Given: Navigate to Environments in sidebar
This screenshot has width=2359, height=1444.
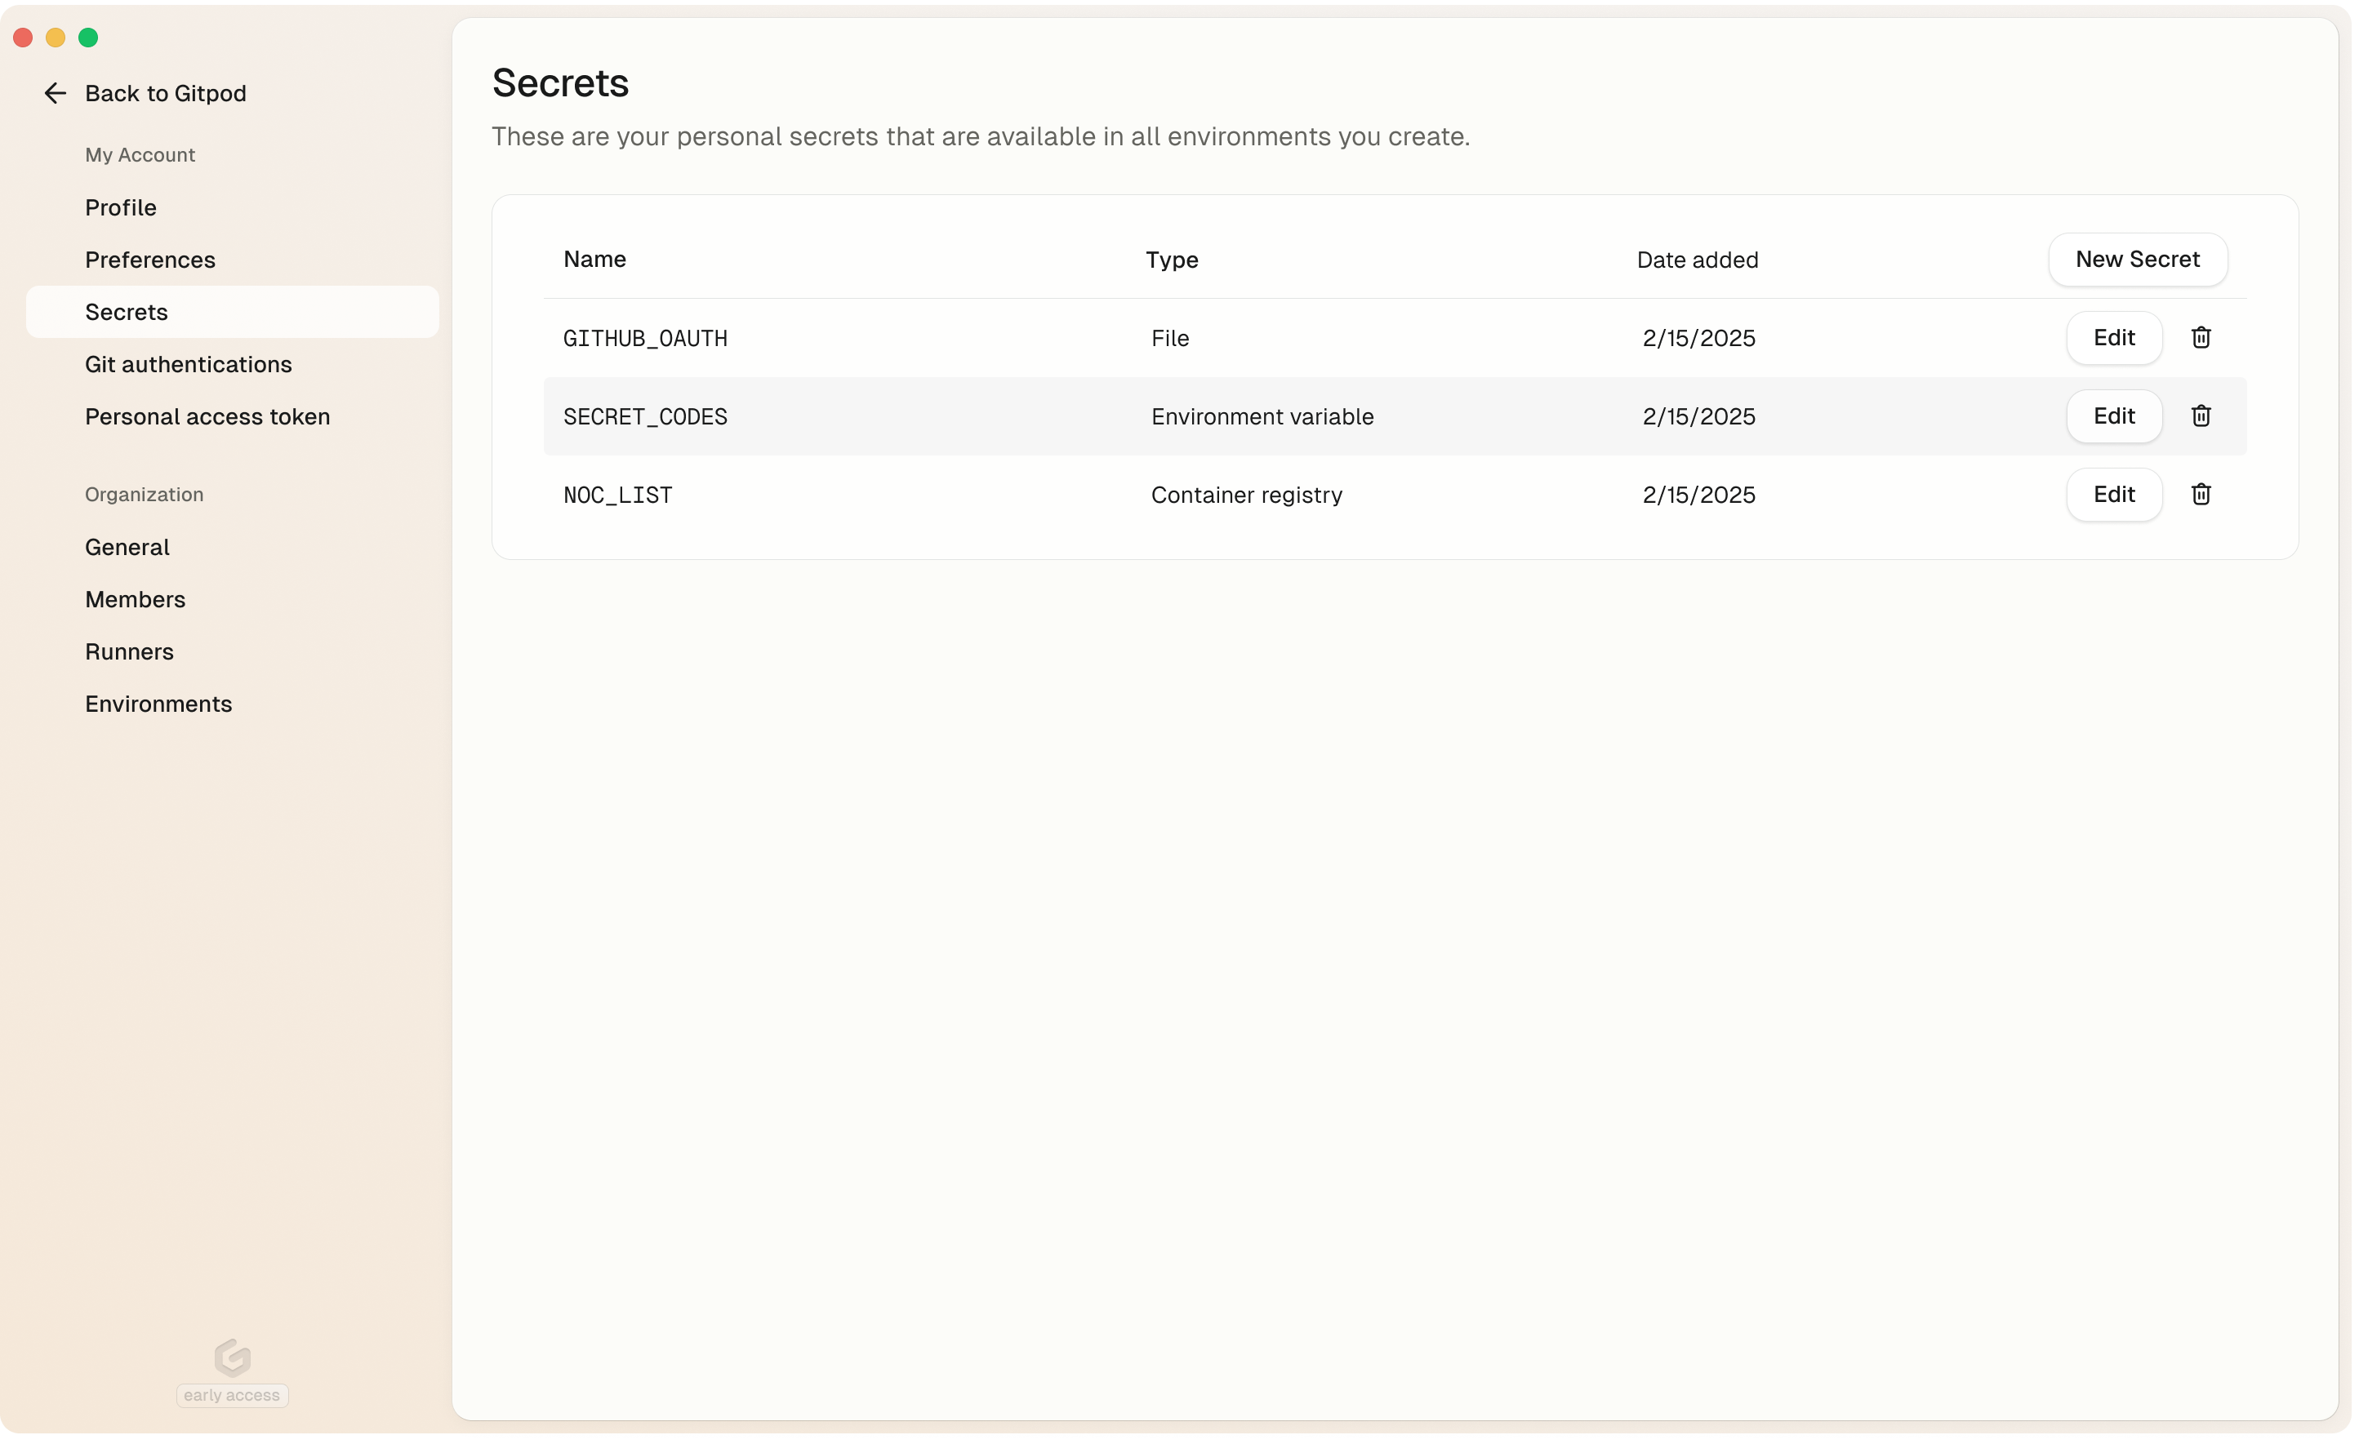Looking at the screenshot, I should tap(159, 704).
